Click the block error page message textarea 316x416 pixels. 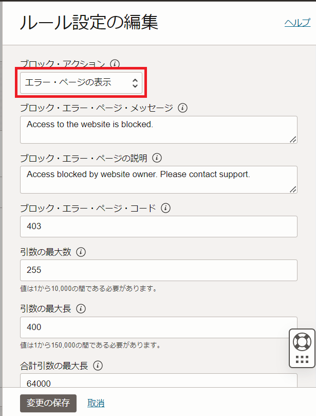(x=158, y=129)
